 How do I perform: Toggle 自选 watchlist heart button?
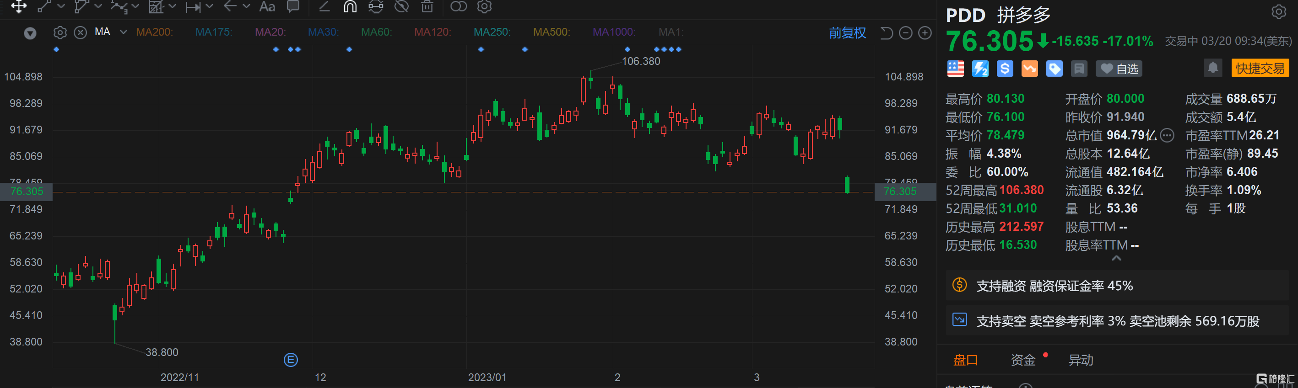point(1119,69)
